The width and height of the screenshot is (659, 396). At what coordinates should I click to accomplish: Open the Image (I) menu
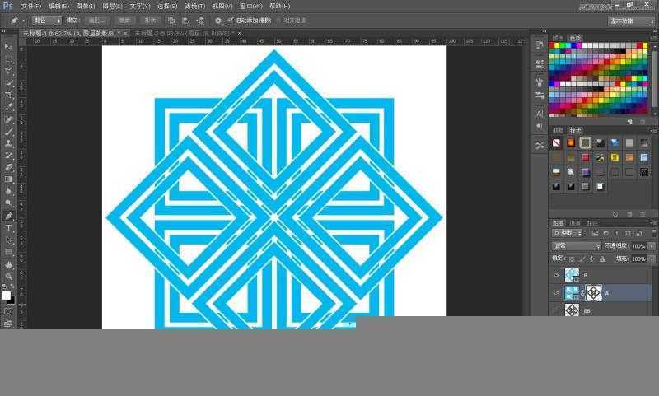[x=86, y=7]
